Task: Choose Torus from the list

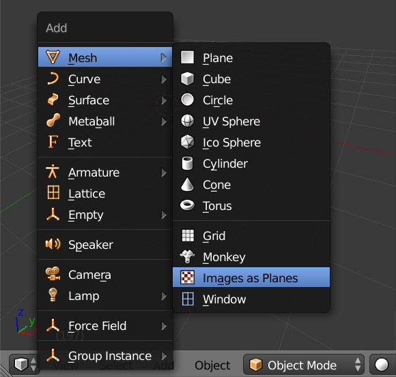Action: click(x=251, y=206)
